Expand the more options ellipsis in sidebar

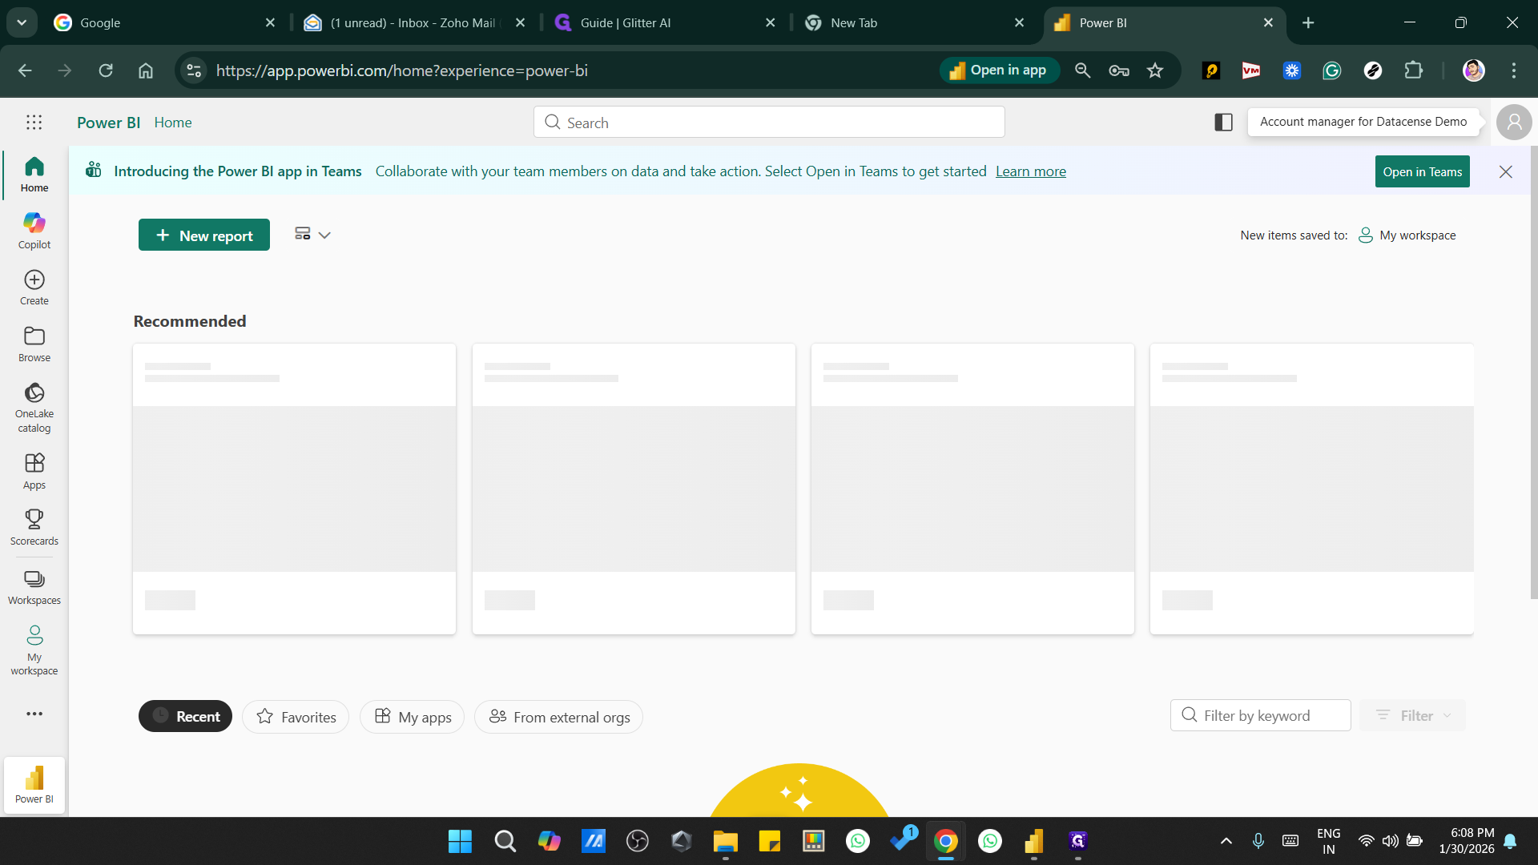coord(34,714)
